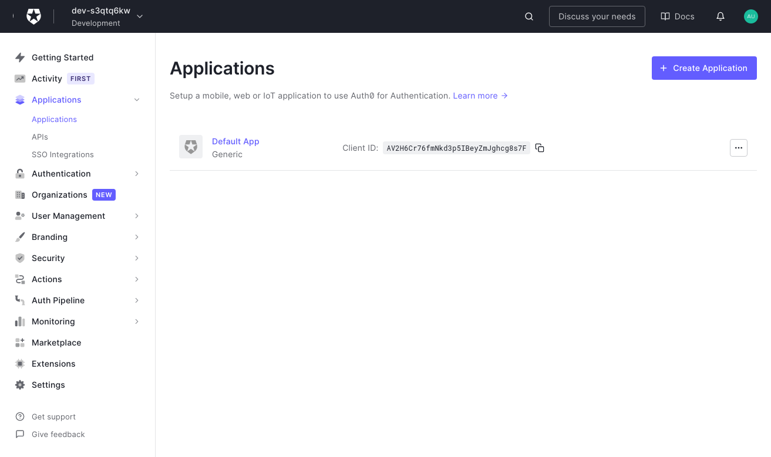Go to Getting Started in sidebar
This screenshot has width=771, height=457.
pyautogui.click(x=62, y=57)
